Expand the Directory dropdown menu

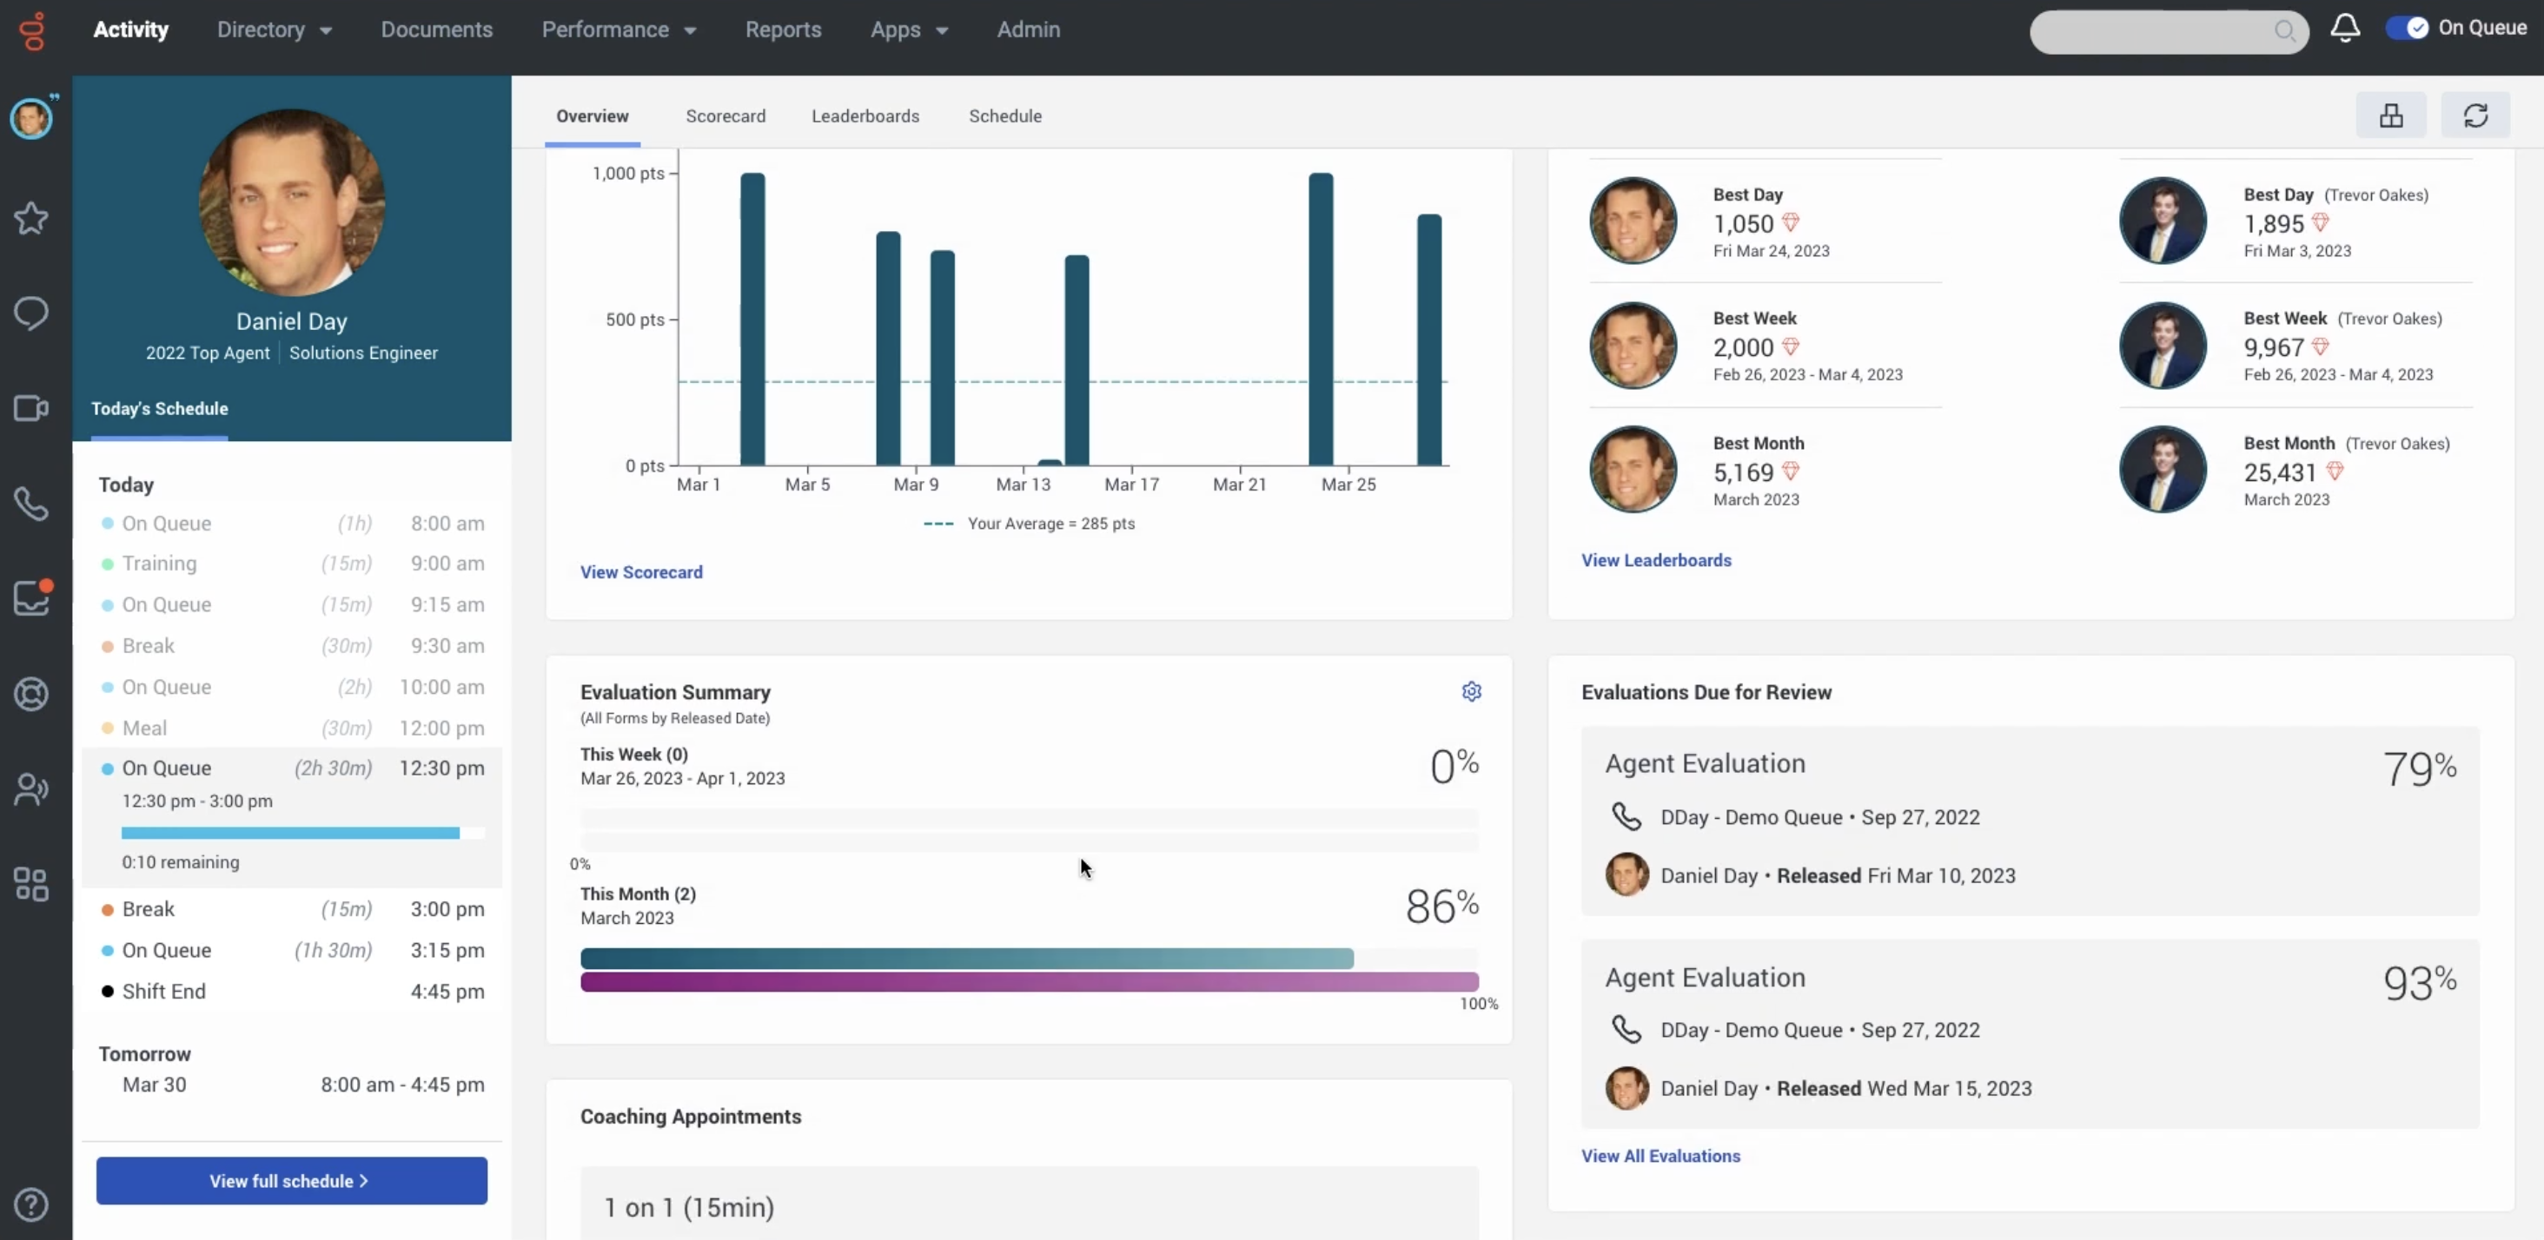(274, 30)
